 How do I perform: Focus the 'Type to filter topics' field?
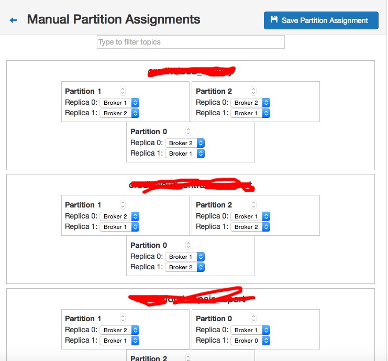point(191,42)
